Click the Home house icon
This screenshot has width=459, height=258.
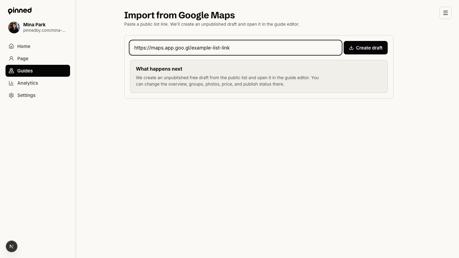coord(11,46)
